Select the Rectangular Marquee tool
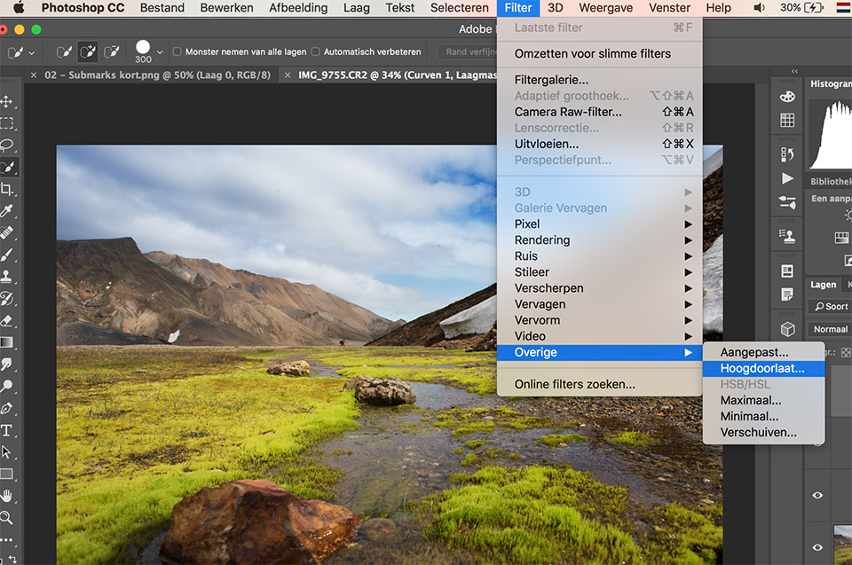 click(6, 123)
